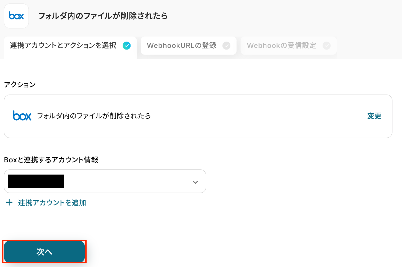
Task: Click the gray checkmark beside WebhookURLの登録
Action: [x=226, y=46]
